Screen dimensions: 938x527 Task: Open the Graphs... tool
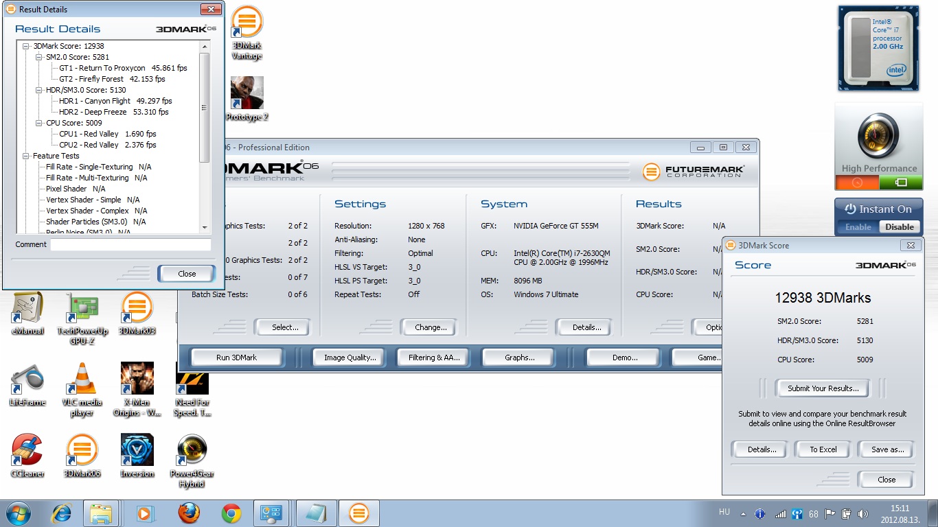[519, 358]
